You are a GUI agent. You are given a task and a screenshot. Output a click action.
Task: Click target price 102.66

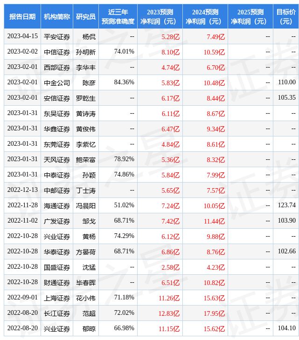click(287, 251)
